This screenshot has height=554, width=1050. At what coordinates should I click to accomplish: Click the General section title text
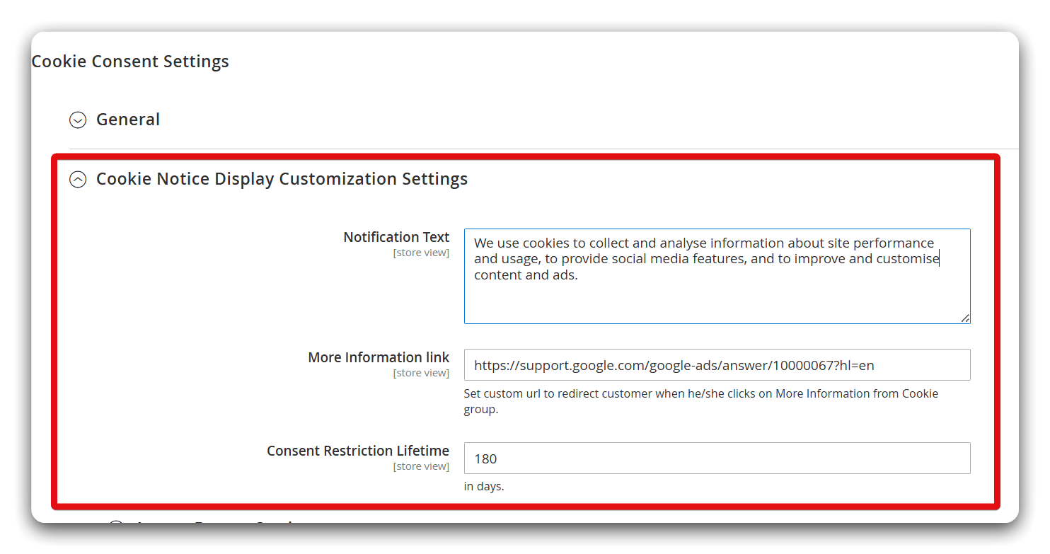click(127, 120)
